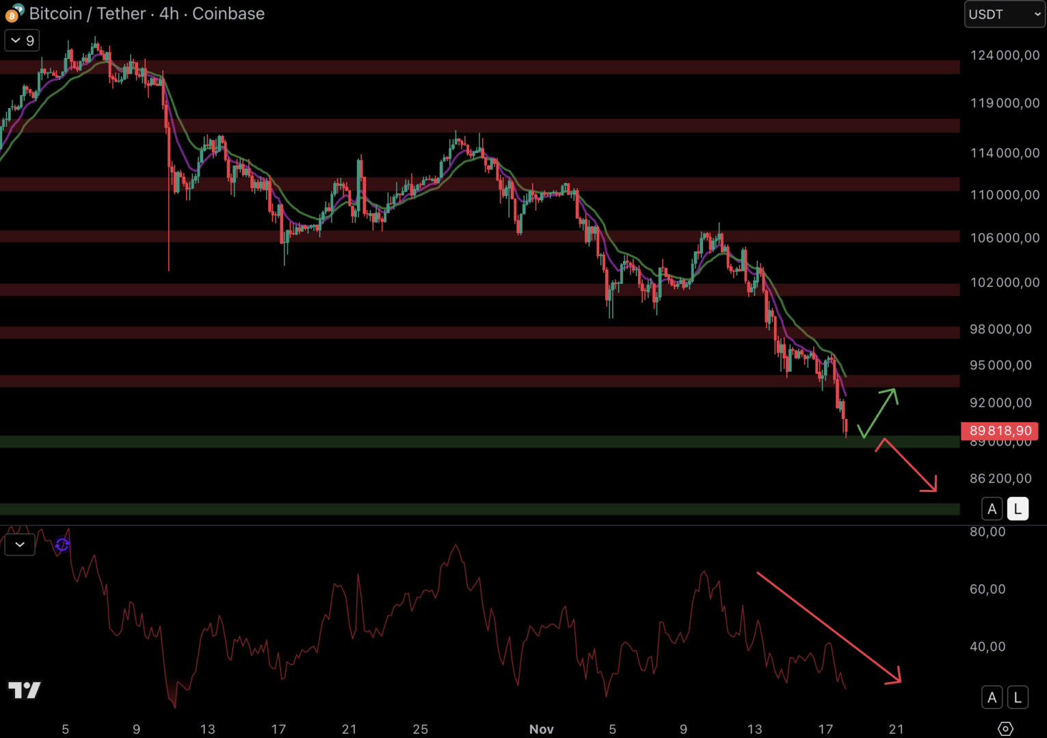Toggle auto scale A on main price pane
1047x738 pixels.
click(x=992, y=509)
